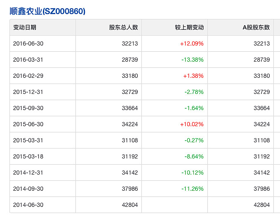
Task: Click the A股股东数 column header
Action: tap(256, 28)
